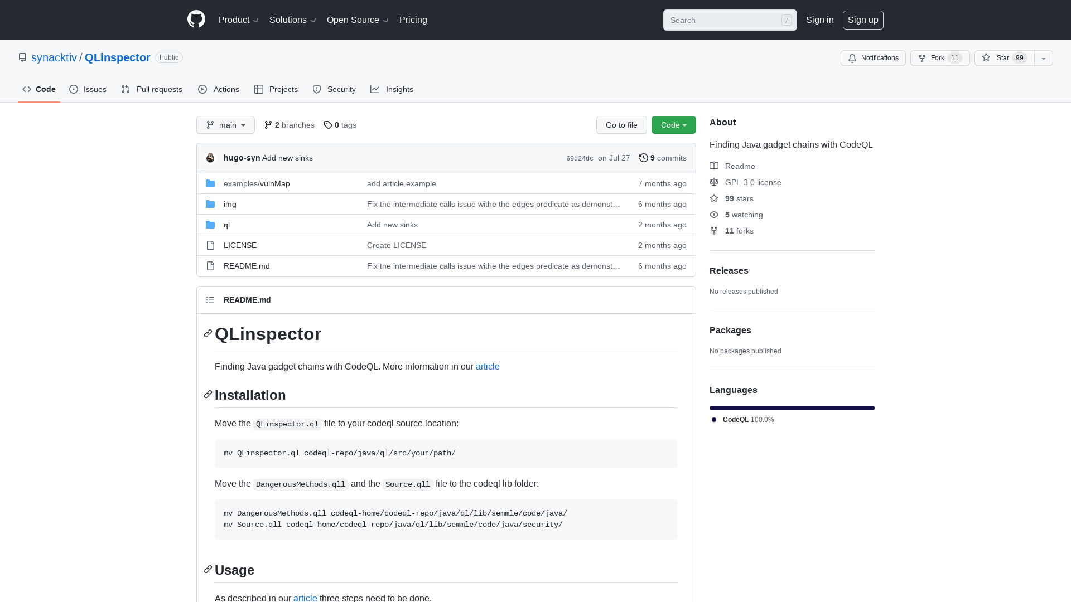Switch to the Code tab
The width and height of the screenshot is (1071, 602).
click(x=39, y=89)
